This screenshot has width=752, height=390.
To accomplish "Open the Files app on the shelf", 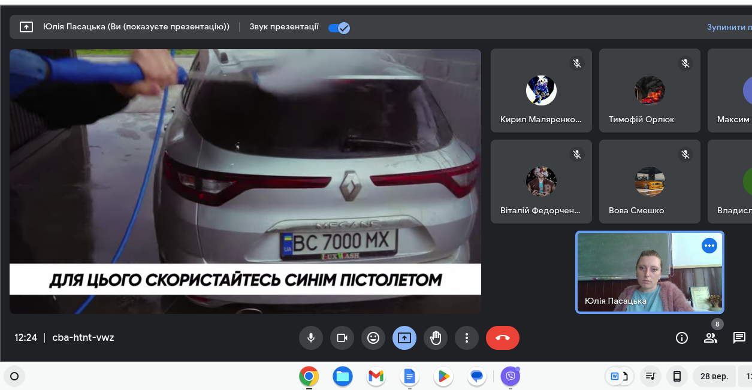I will (343, 376).
